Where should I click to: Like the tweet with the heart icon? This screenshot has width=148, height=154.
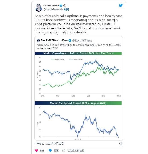click(36, 150)
